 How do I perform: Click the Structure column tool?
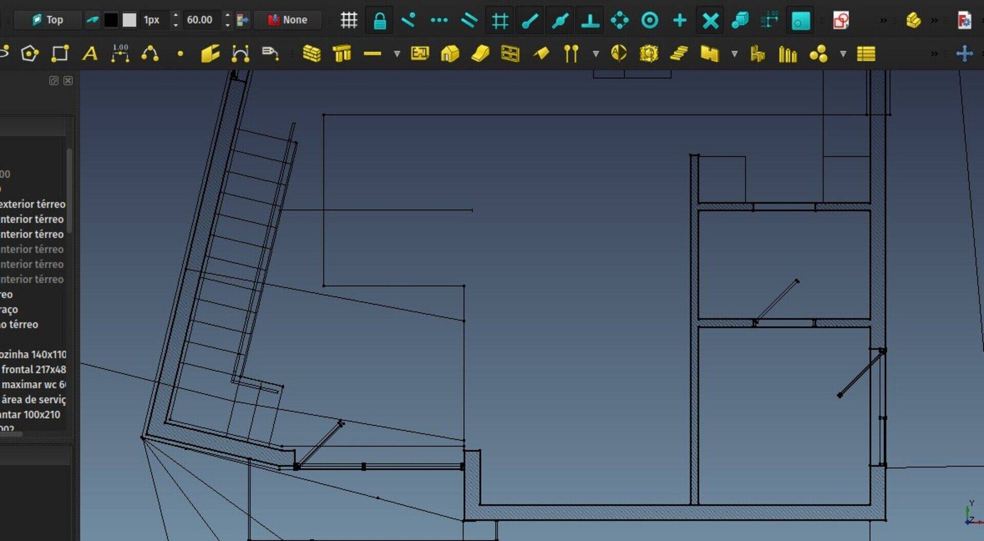pyautogui.click(x=342, y=53)
